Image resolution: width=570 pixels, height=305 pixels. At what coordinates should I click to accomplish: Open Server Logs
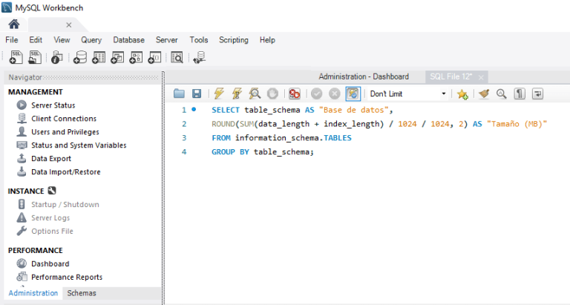click(50, 217)
